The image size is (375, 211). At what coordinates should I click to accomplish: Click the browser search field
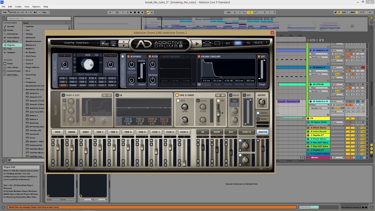[x=39, y=18]
